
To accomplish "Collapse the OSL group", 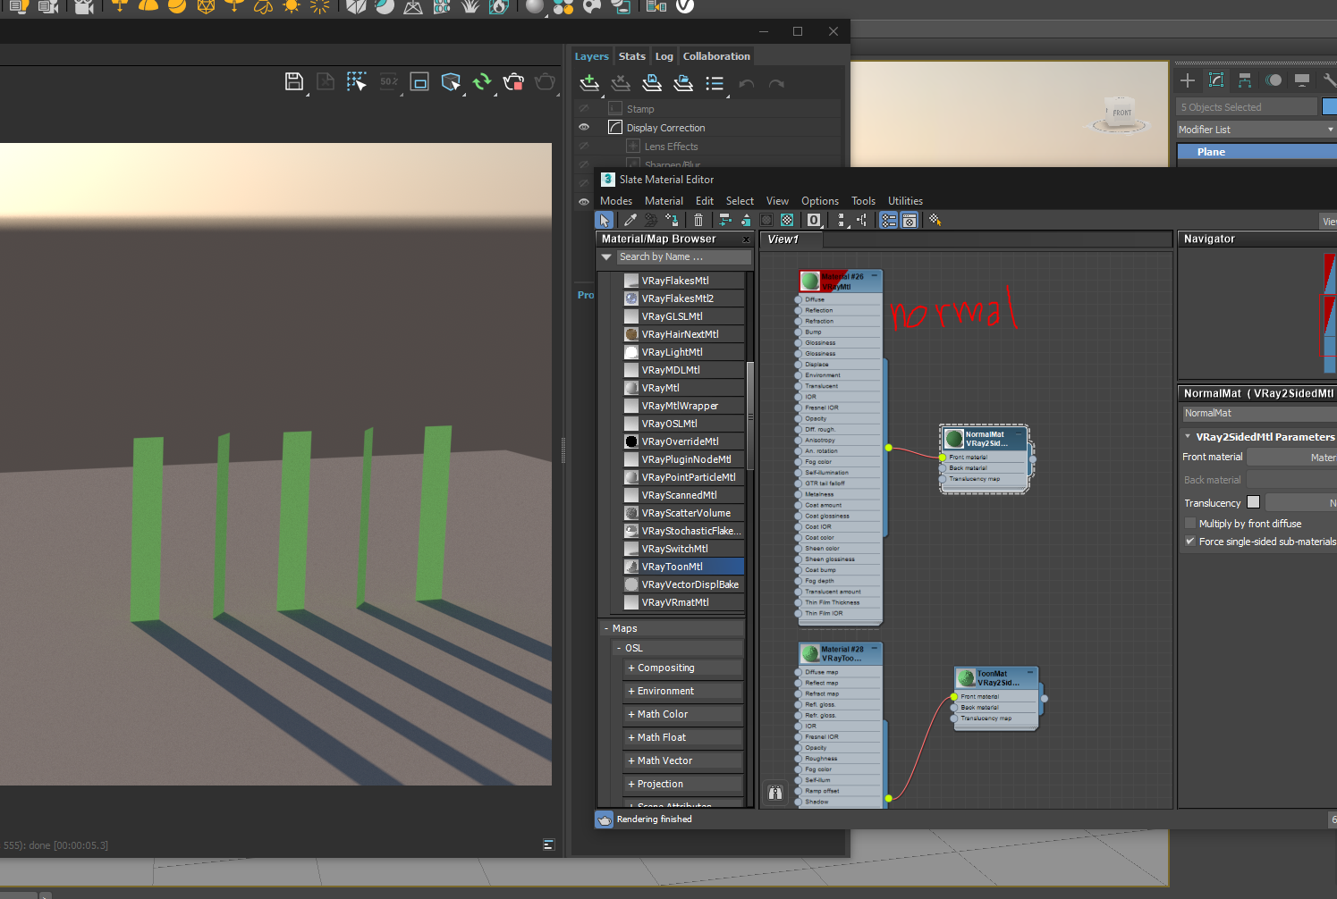I will [x=619, y=648].
